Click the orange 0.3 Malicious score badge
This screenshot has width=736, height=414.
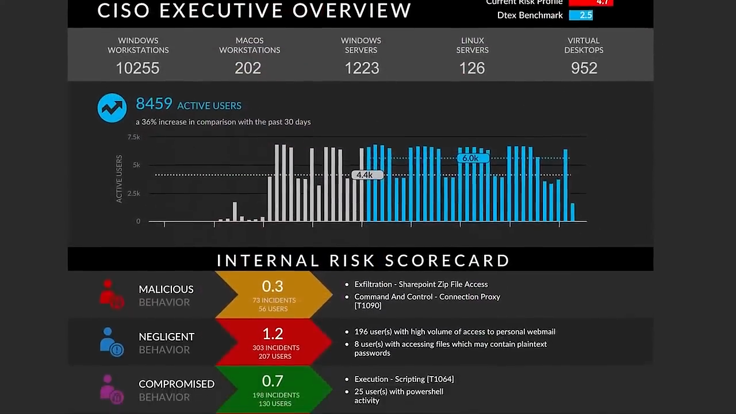[273, 294]
